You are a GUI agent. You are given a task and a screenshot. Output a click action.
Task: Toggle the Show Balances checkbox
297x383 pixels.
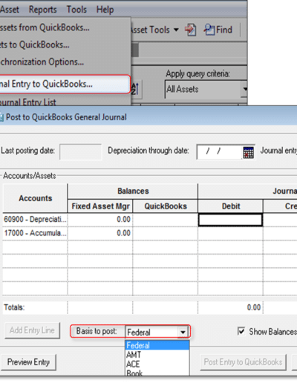[x=241, y=331]
